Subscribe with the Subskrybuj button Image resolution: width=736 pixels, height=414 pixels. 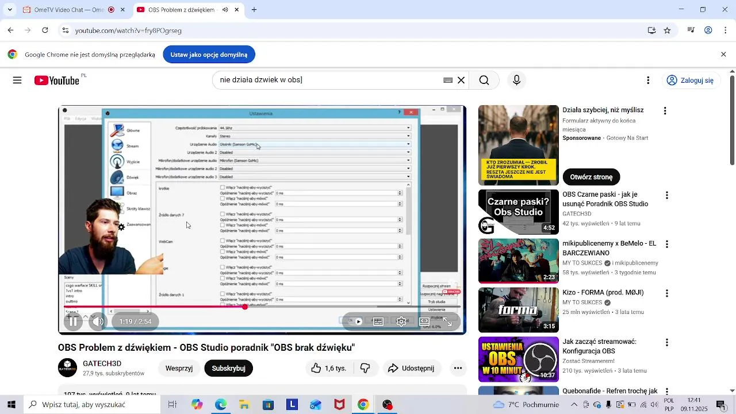pos(228,368)
